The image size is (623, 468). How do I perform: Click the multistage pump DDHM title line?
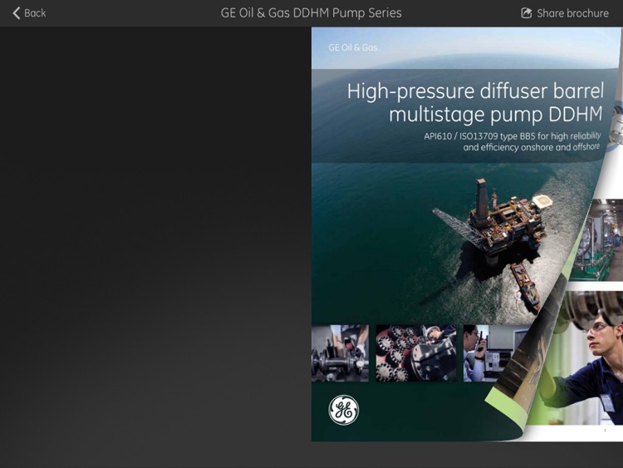pos(495,115)
